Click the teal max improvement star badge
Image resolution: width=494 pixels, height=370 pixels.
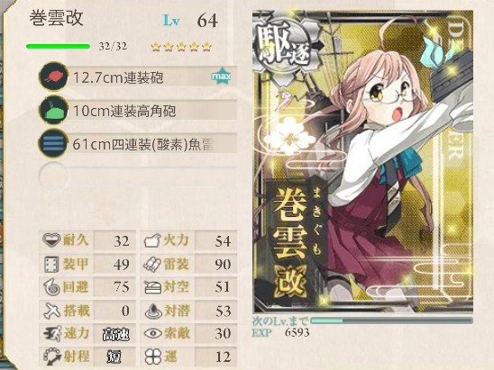[221, 76]
